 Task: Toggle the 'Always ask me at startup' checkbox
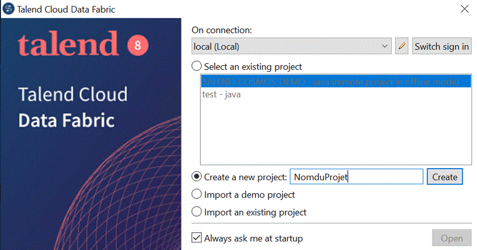click(196, 238)
